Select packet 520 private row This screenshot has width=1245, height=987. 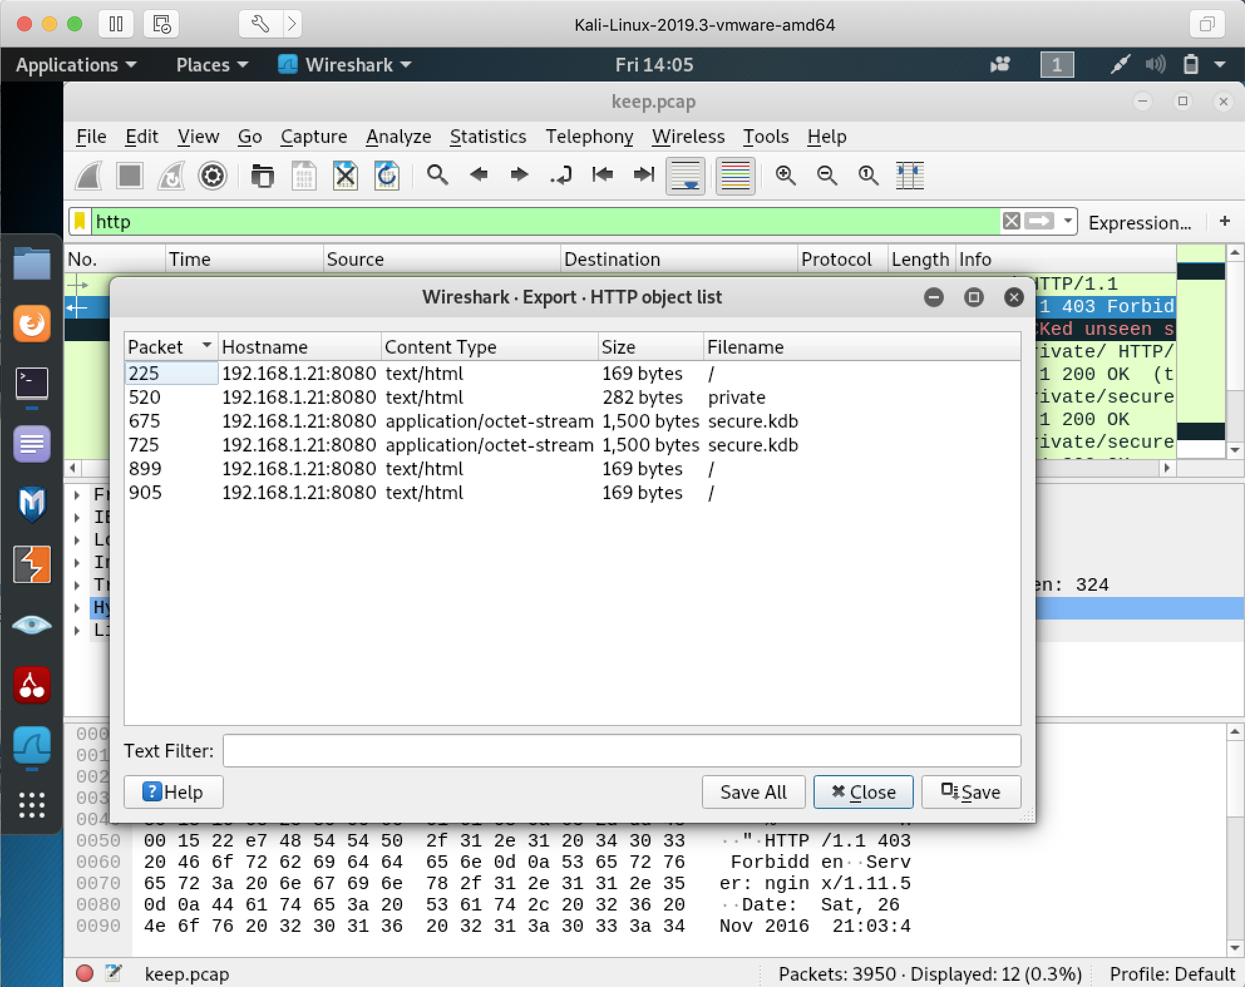click(572, 398)
